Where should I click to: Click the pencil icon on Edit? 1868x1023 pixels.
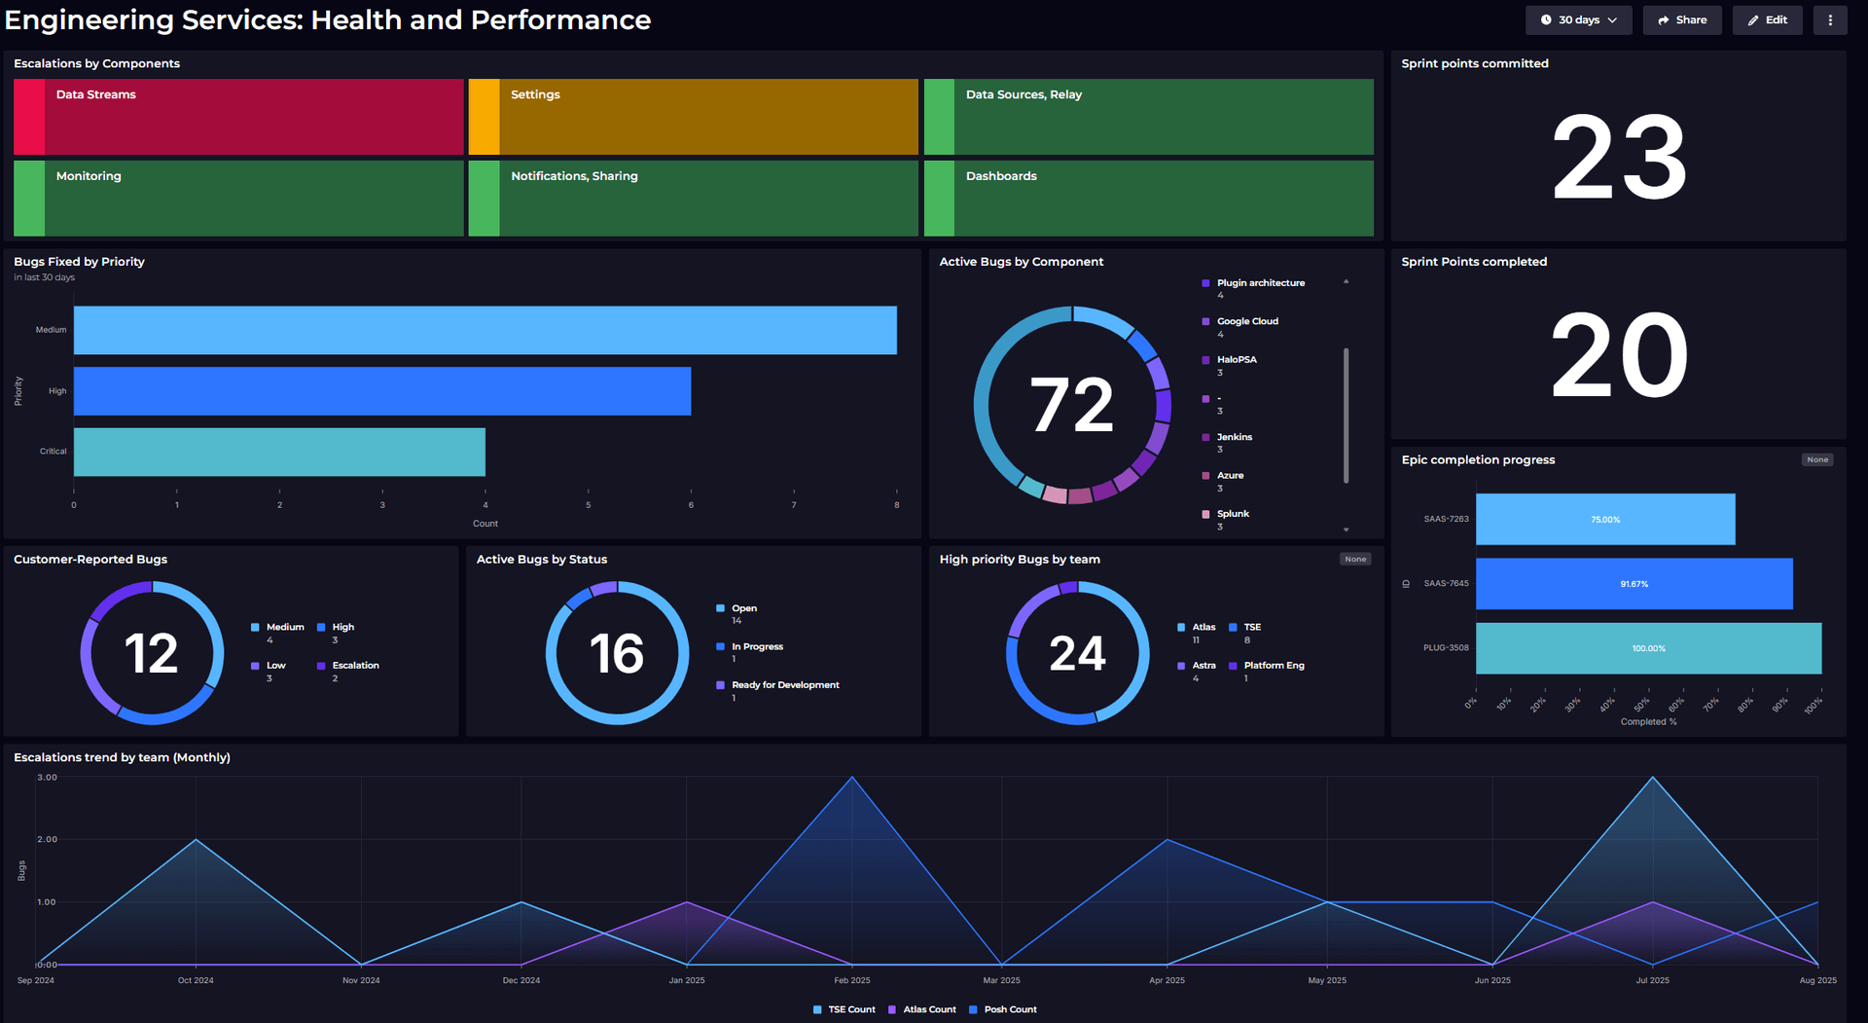point(1753,20)
